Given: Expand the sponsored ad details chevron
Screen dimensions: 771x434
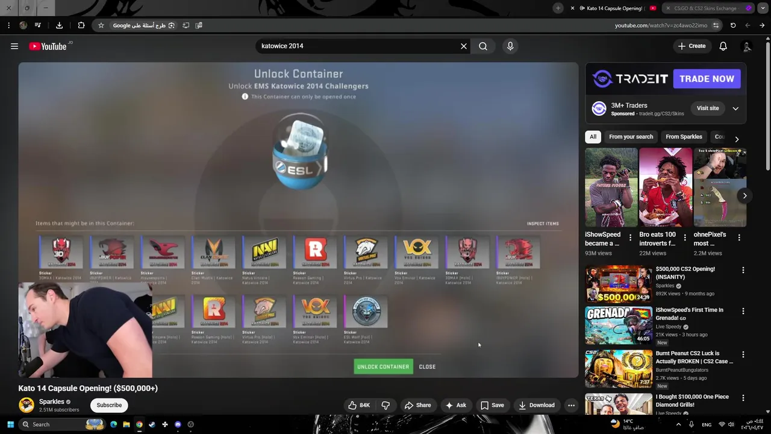Looking at the screenshot, I should (x=735, y=108).
